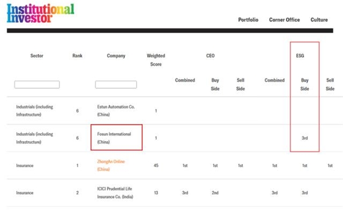Viewport: 343px width, 212px height.
Task: Click Estun Automation's weighted score 1
Action: click(x=156, y=111)
